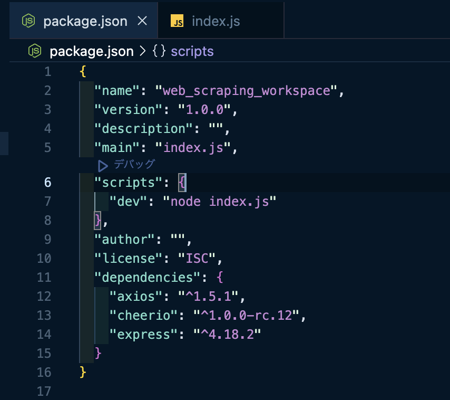This screenshot has height=400, width=450.
Task: Select the package.json editor tab
Action: point(83,21)
